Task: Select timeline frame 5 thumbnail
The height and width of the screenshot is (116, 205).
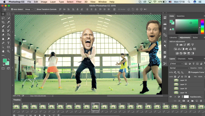Action: point(52,107)
